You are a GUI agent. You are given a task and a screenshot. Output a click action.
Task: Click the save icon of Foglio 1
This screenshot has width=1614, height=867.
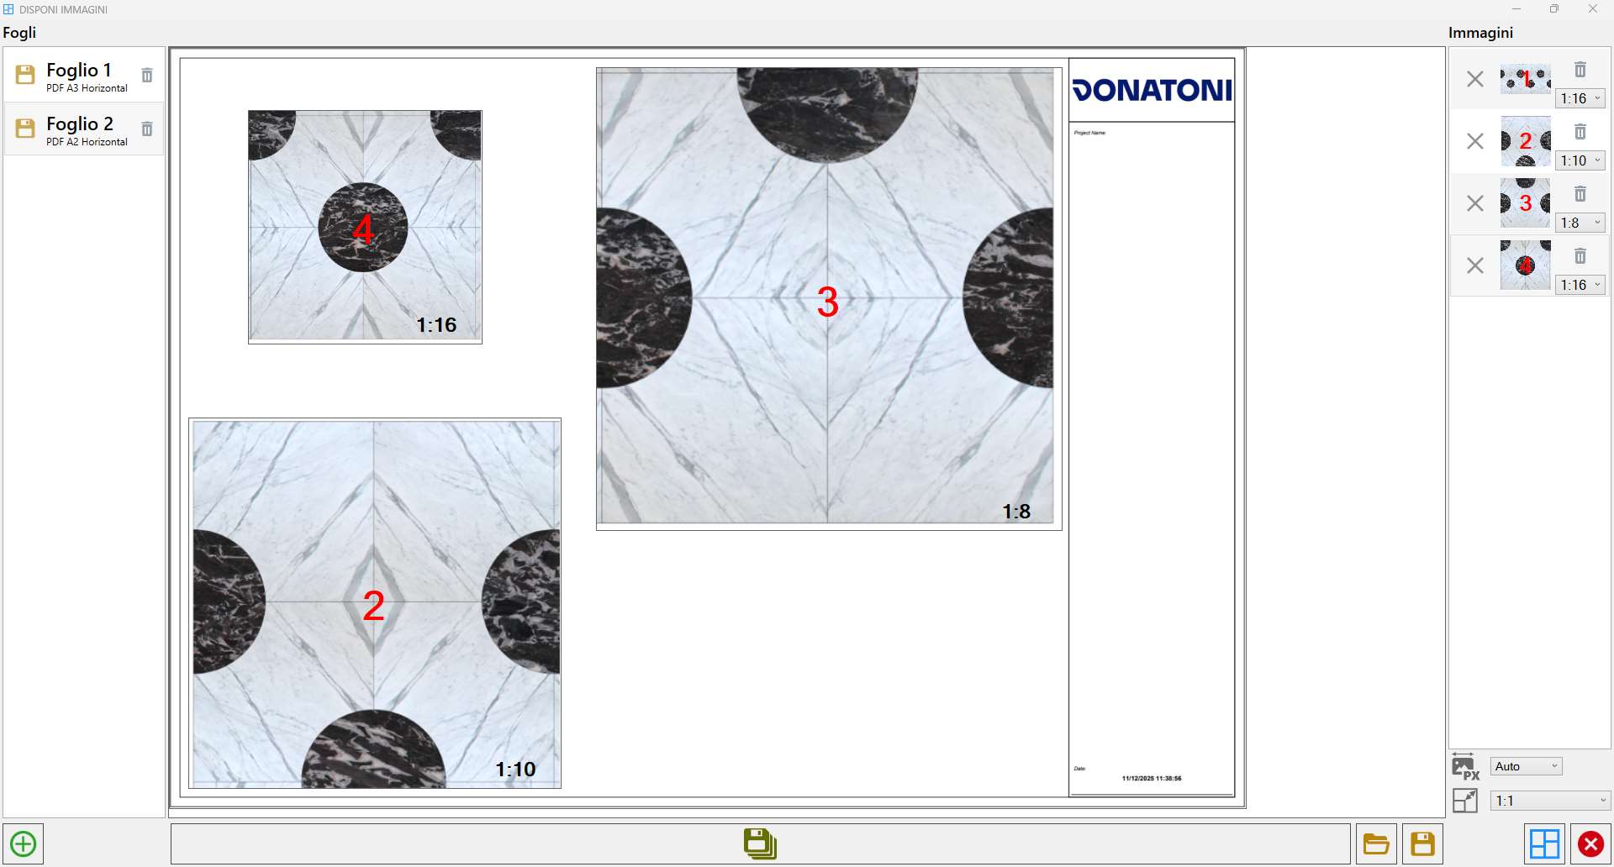[26, 75]
